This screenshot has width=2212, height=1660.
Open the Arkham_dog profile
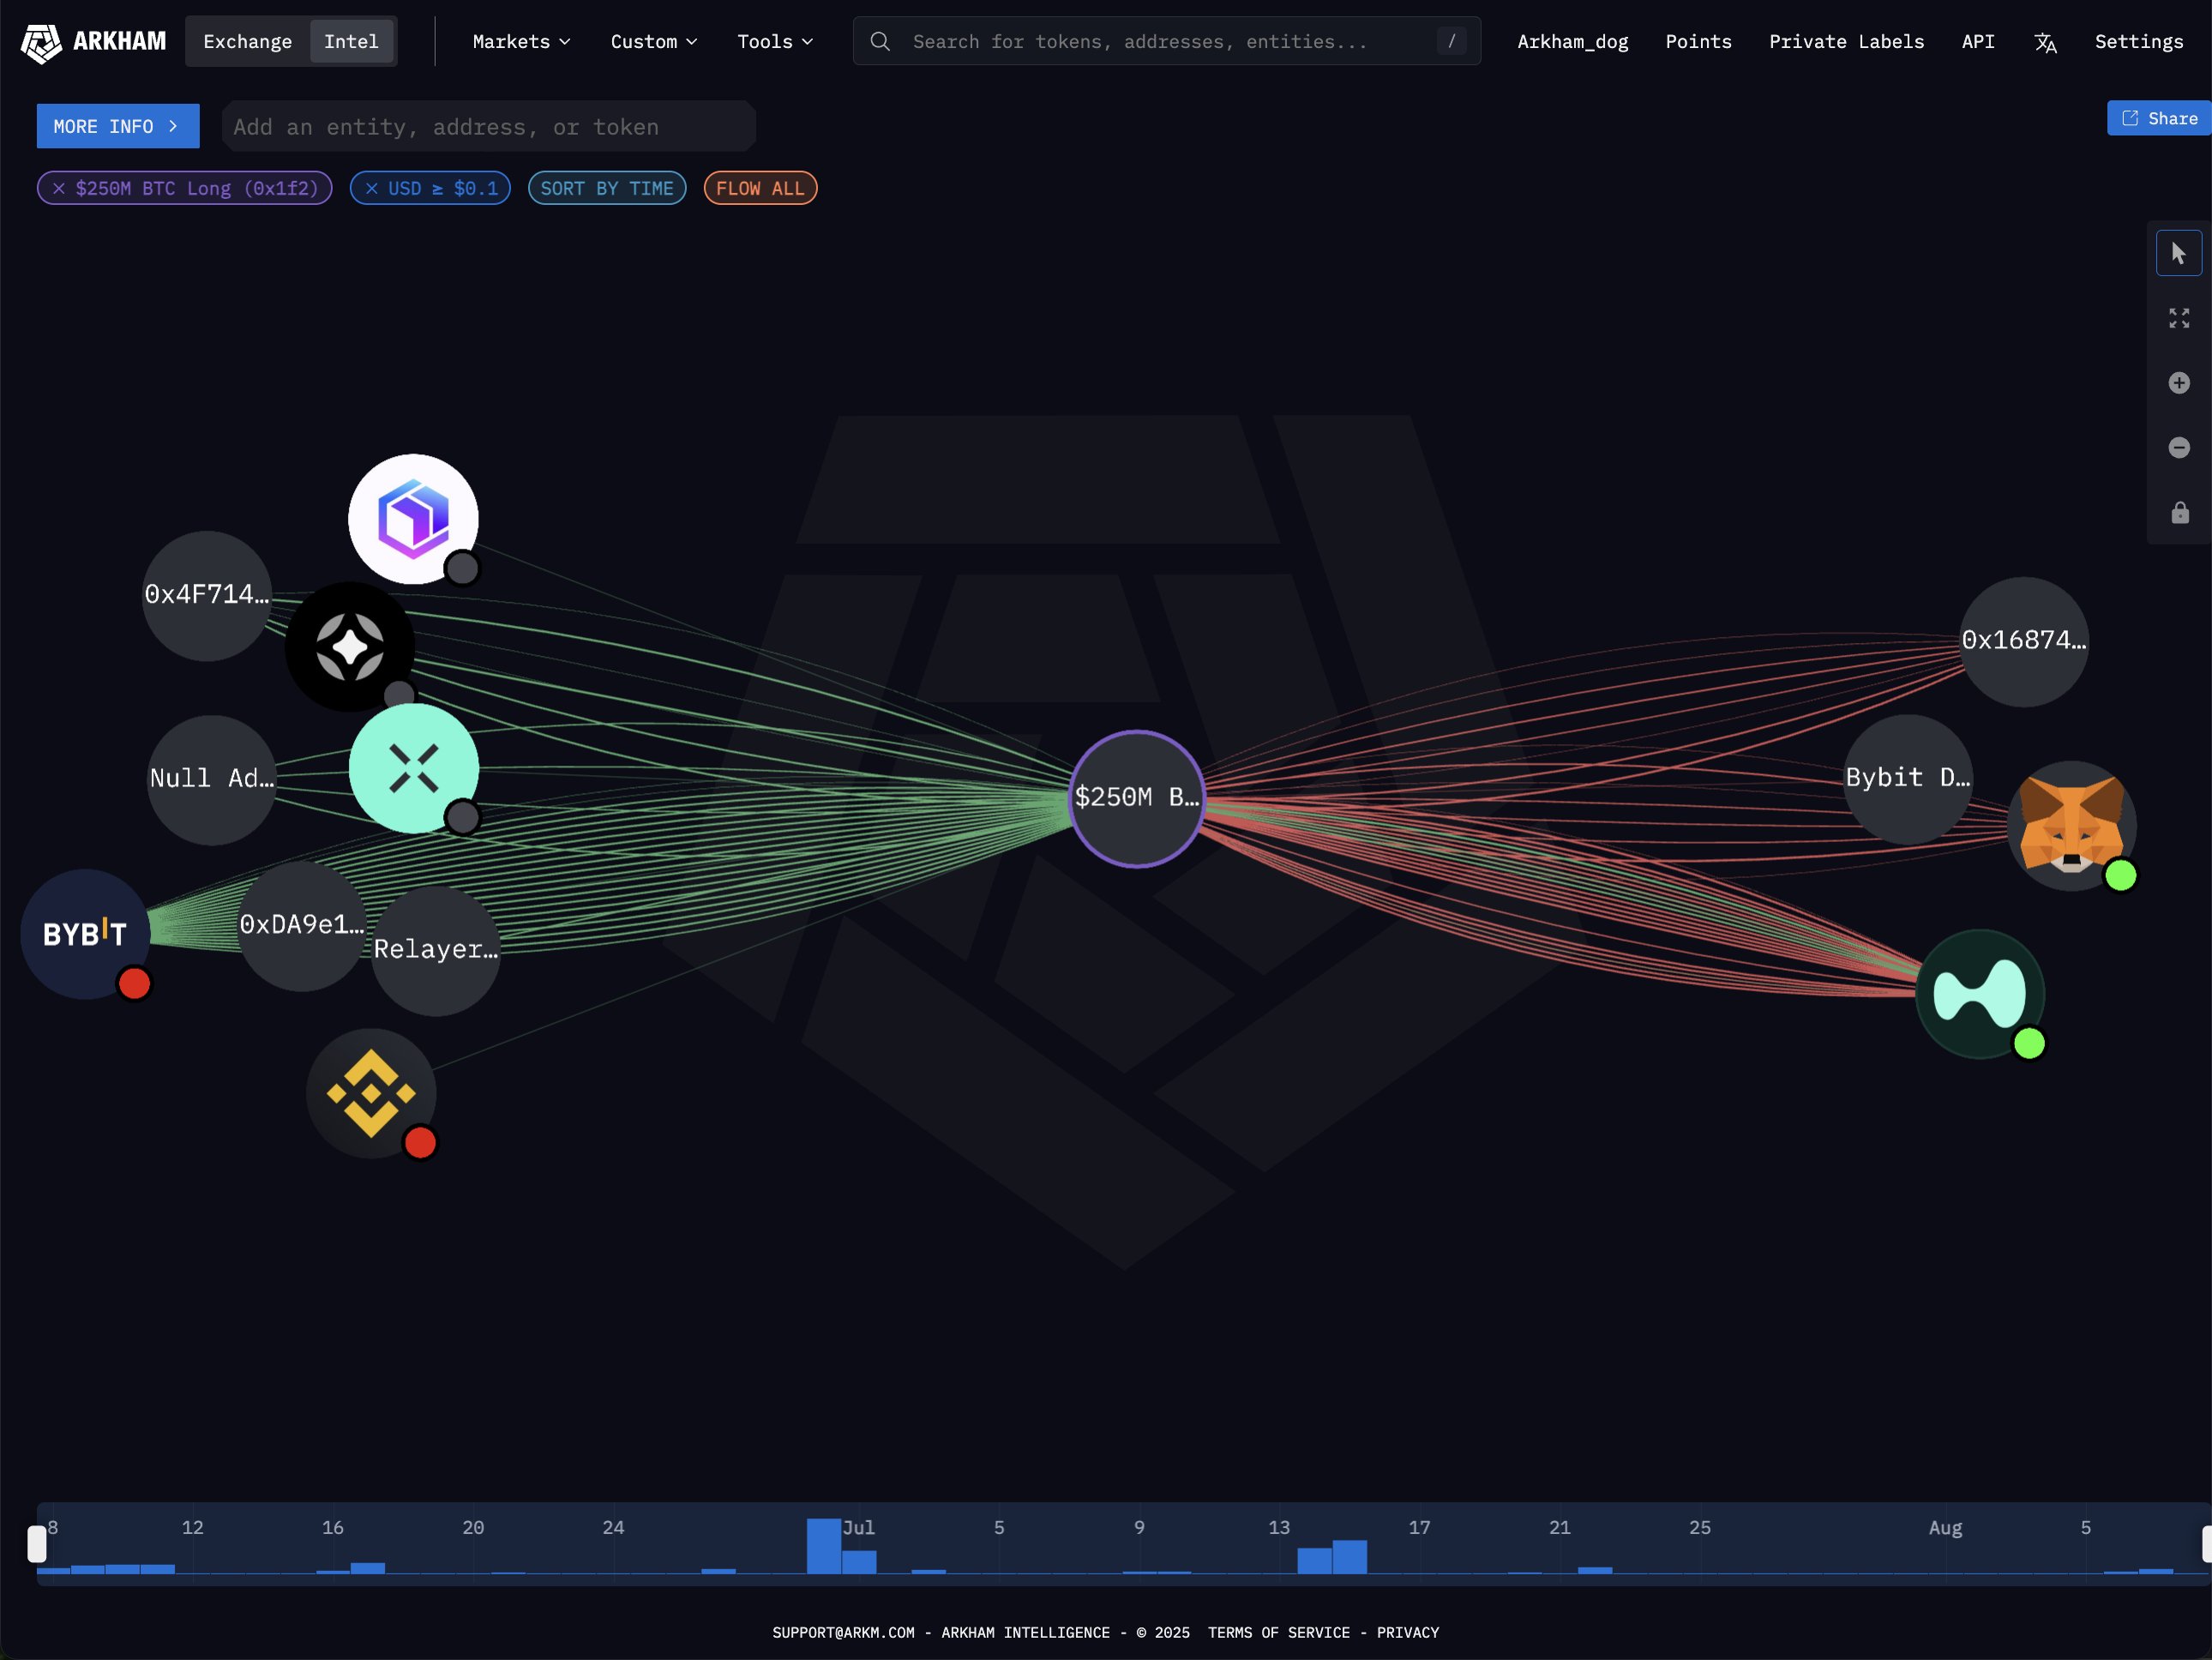1572,42
